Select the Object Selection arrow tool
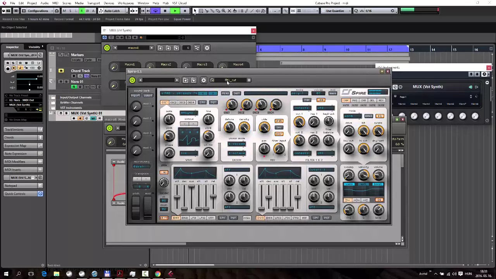This screenshot has height=279, width=496. pos(195,11)
